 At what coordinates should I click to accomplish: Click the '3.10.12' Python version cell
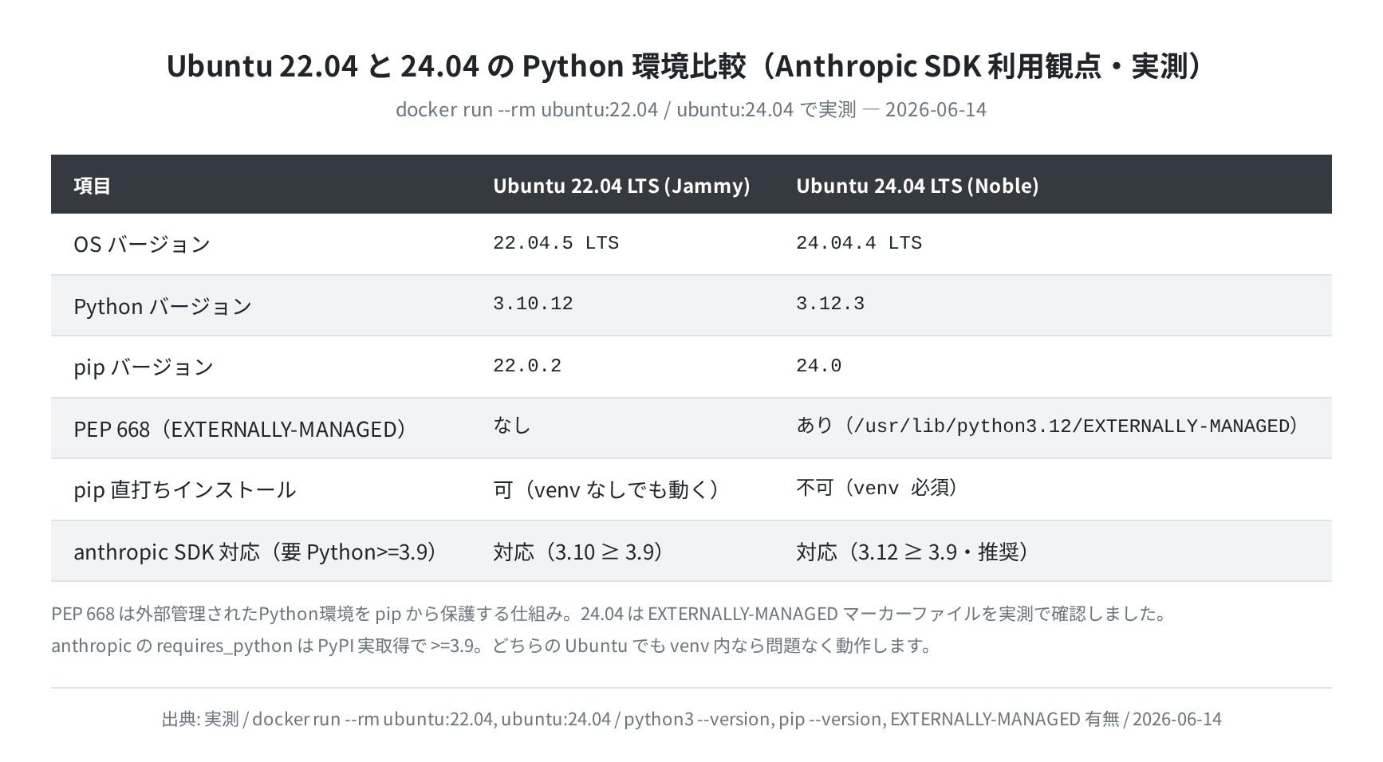click(x=533, y=304)
